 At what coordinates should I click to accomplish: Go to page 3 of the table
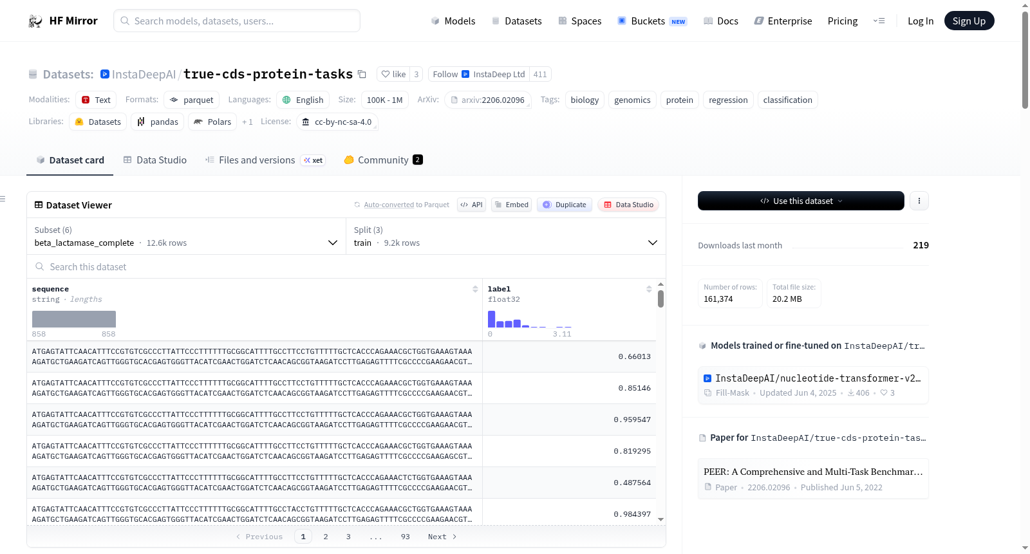[x=348, y=537]
